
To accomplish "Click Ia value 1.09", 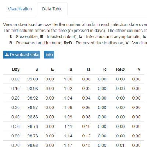I will pyautogui.click(x=68, y=117).
